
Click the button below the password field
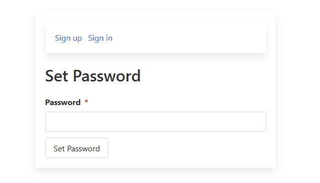77,148
